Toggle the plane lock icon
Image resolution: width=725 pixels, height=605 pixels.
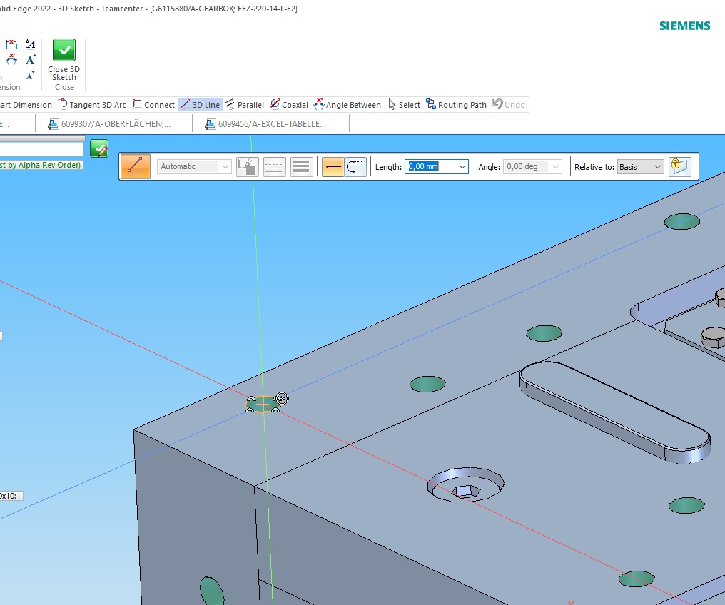pos(679,166)
